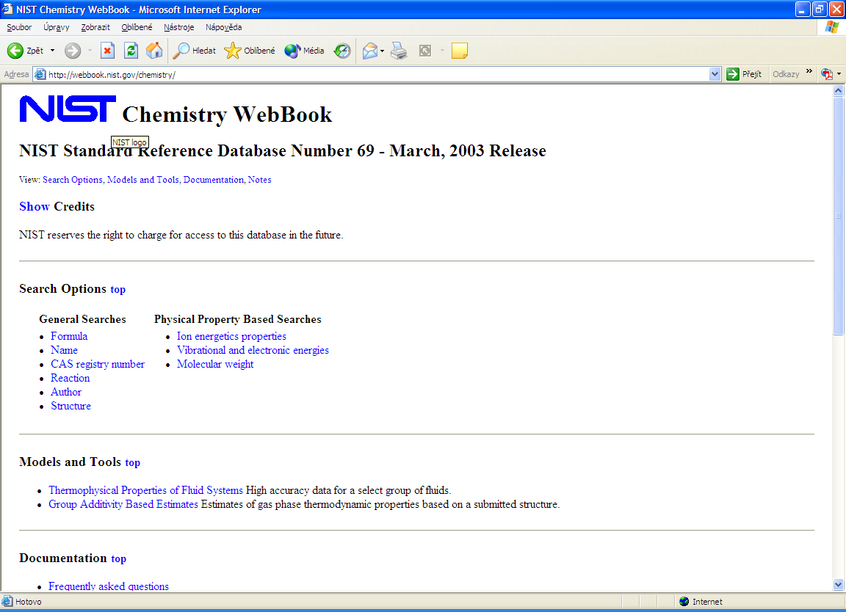Expand the Mail options dropdown arrow
846x612 pixels.
click(x=382, y=51)
